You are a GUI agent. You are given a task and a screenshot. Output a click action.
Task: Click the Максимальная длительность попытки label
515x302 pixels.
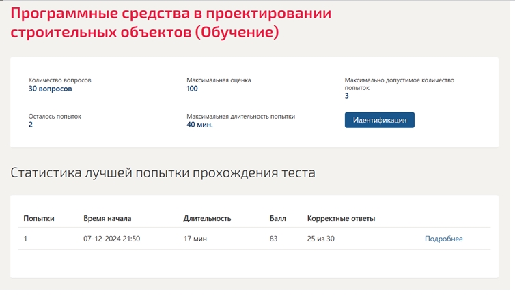[240, 116]
